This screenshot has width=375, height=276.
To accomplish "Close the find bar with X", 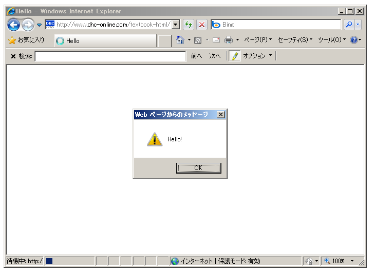I will 13,56.
